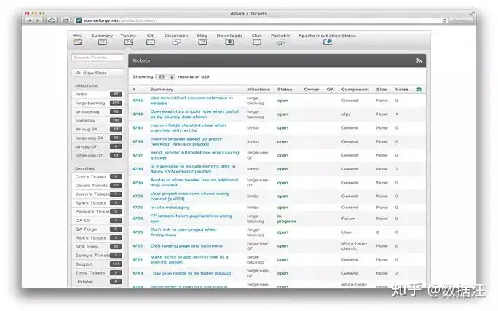Open the Blog tool icon
Screen dimensions: 498x311
coord(202,42)
